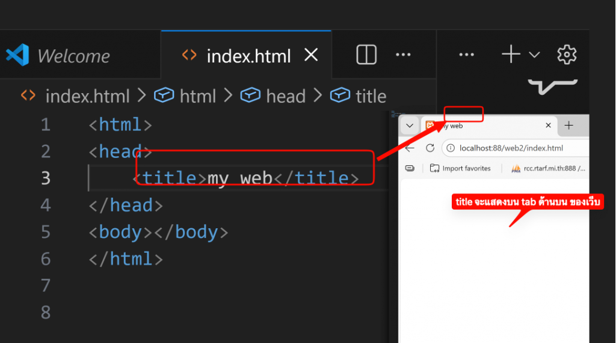
Task: Open the browser tab actions dropdown
Action: (410, 126)
